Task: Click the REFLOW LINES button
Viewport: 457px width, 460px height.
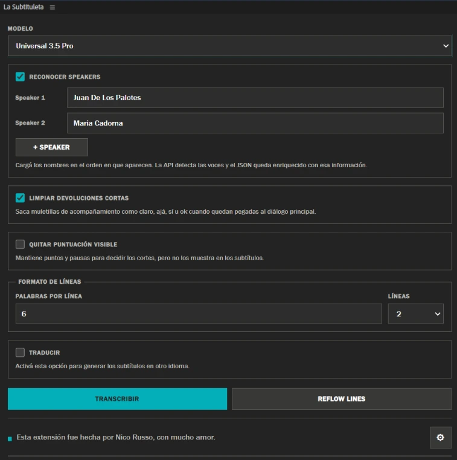Action: pos(342,399)
